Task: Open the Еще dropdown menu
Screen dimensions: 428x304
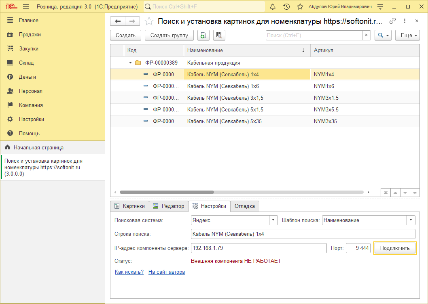Action: click(x=407, y=36)
